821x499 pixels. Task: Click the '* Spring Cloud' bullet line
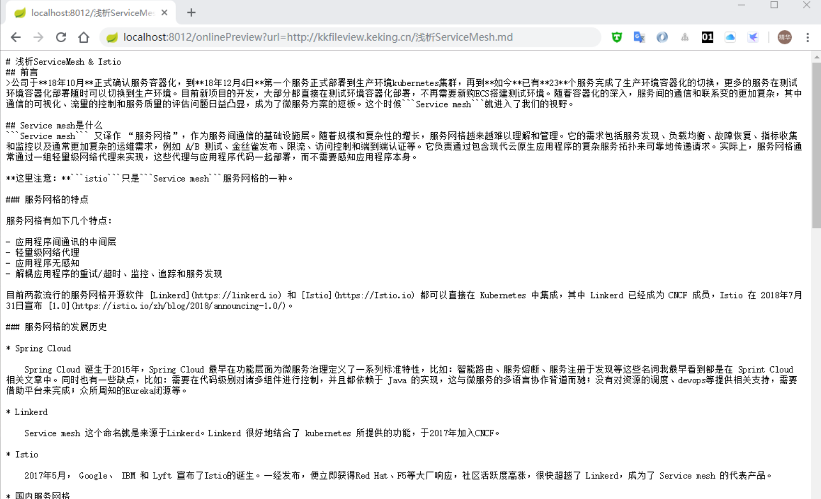(x=38, y=349)
